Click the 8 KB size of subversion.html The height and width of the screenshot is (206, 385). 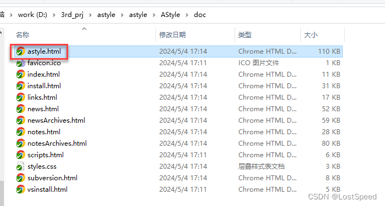[x=333, y=178]
